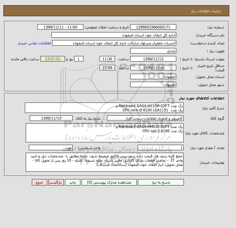236x228 pixels.
Task: Click the بازگشت back button
Action: pos(56,182)
